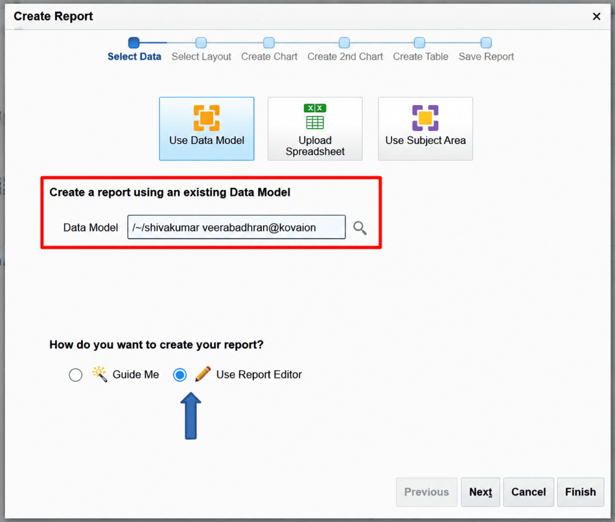
Task: Click the disabled Previous button
Action: tap(427, 492)
